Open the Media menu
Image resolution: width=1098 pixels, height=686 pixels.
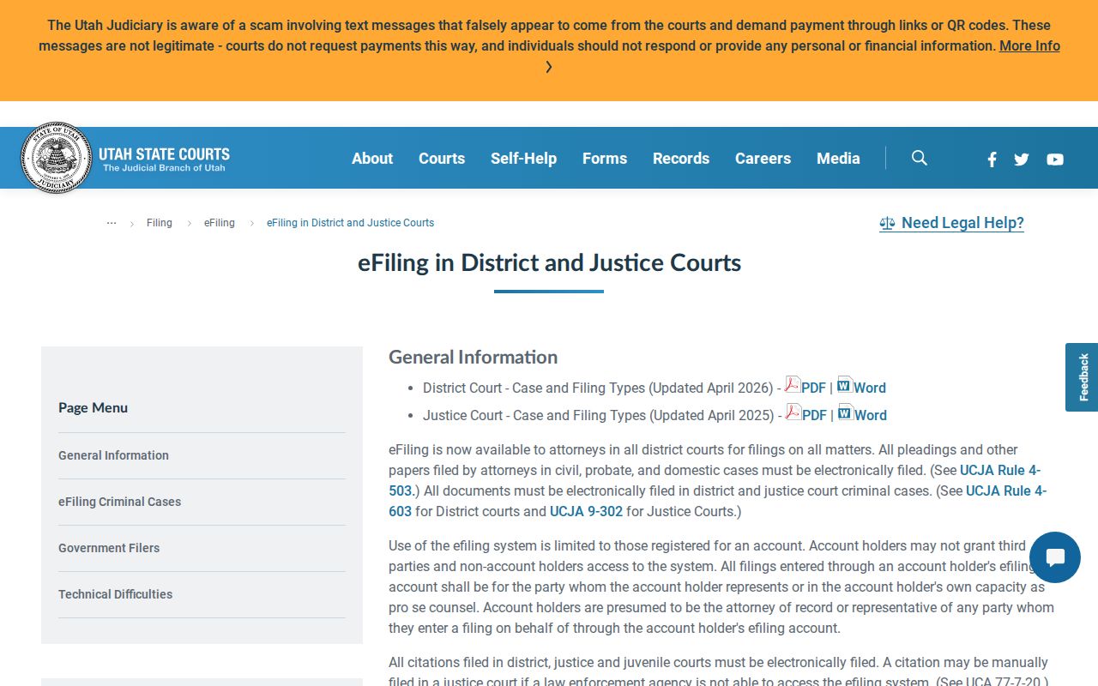coord(838,158)
